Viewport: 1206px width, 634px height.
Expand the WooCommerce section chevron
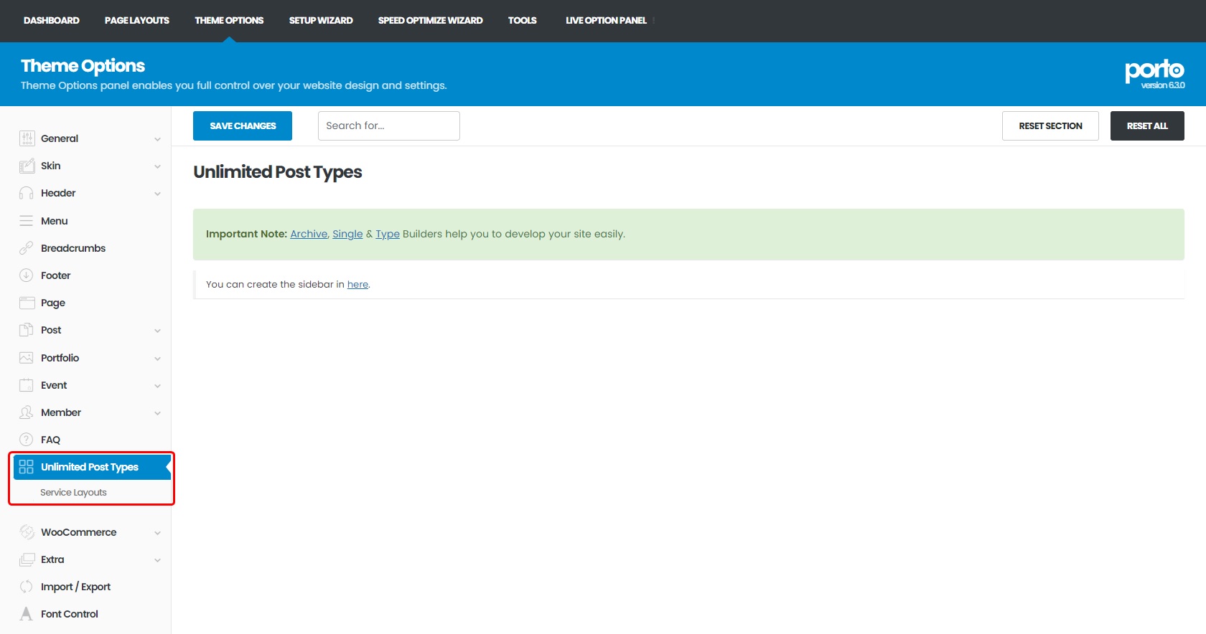[x=157, y=533]
